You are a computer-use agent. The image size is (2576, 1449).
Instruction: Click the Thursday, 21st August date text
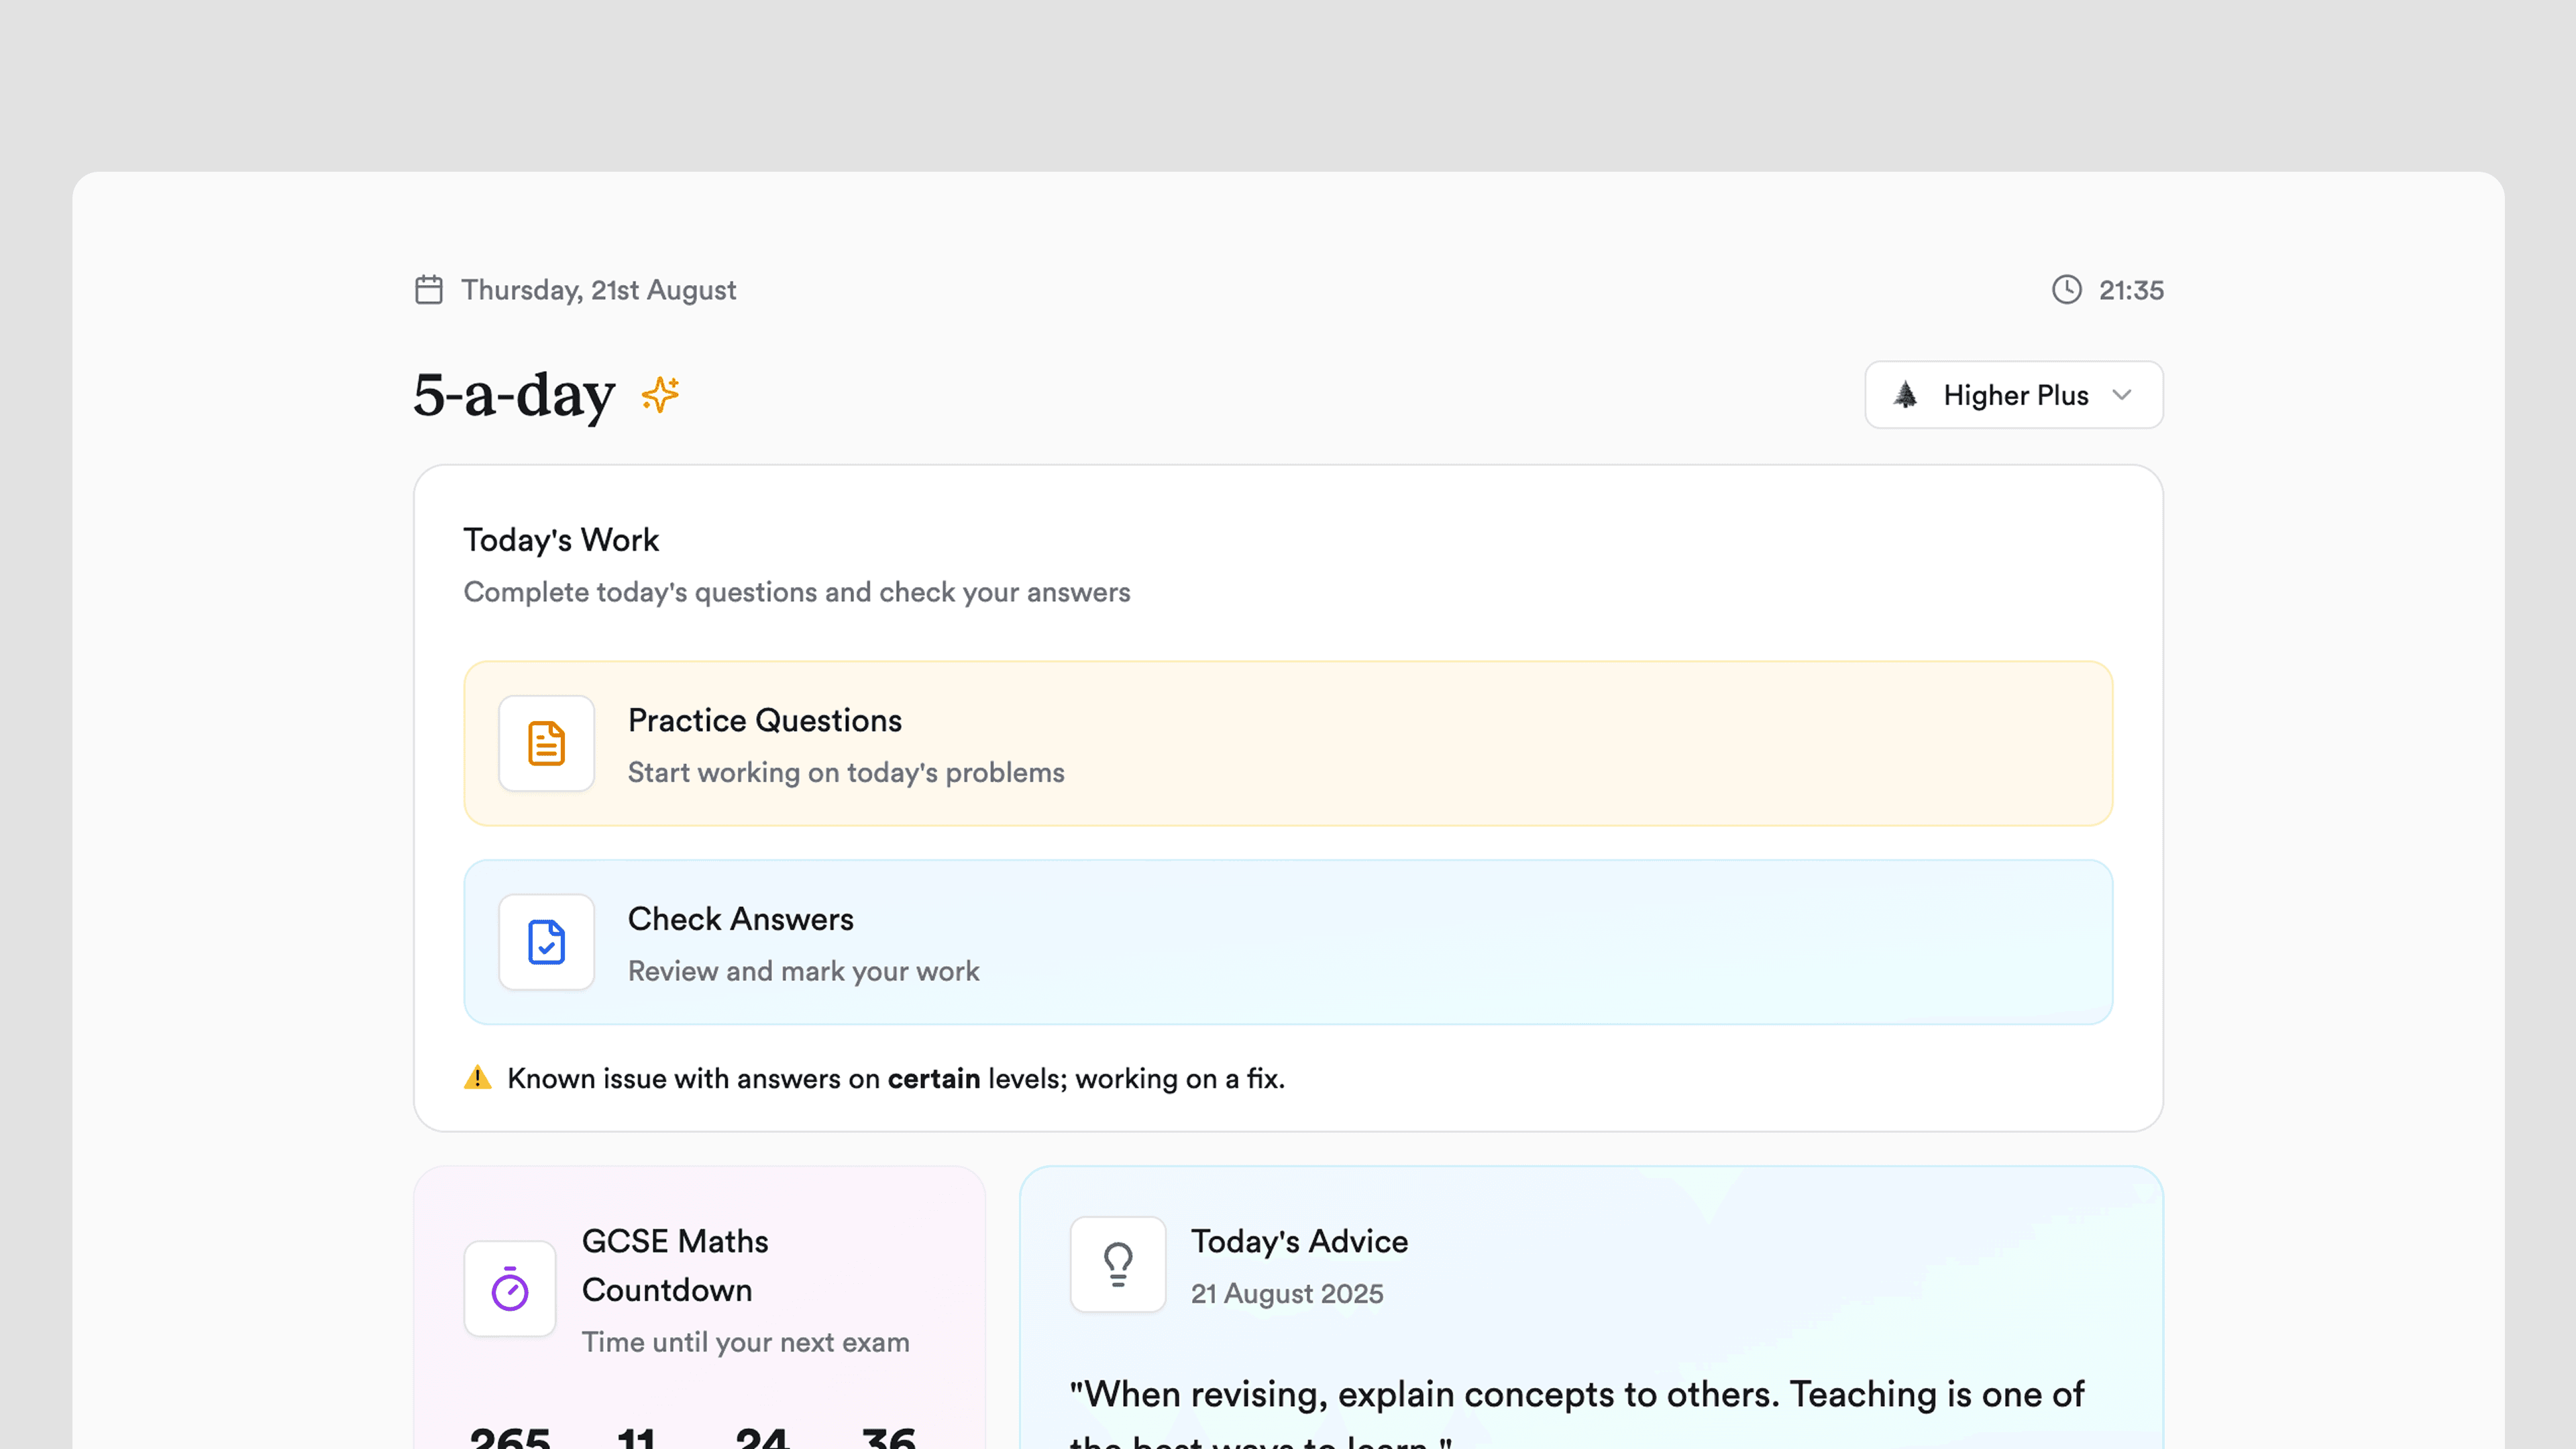click(598, 290)
